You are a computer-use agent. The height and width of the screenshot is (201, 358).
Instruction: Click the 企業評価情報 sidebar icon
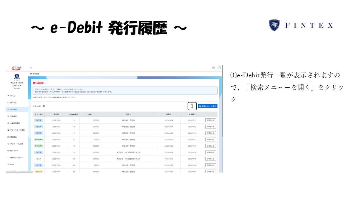click(x=8, y=123)
